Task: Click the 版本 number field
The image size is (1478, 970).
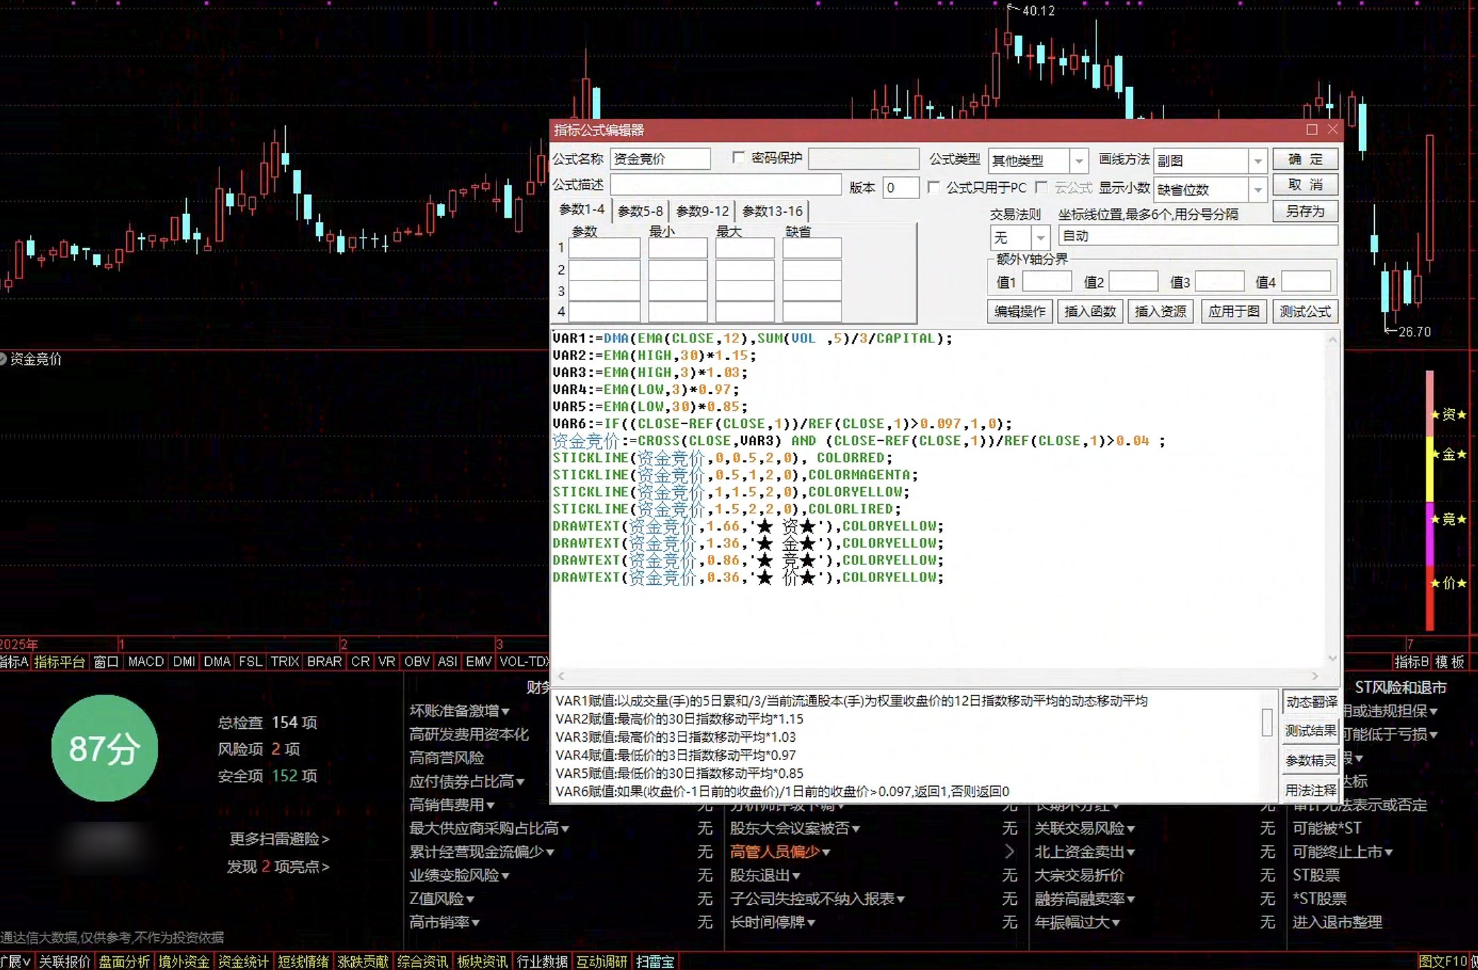Action: click(x=900, y=187)
